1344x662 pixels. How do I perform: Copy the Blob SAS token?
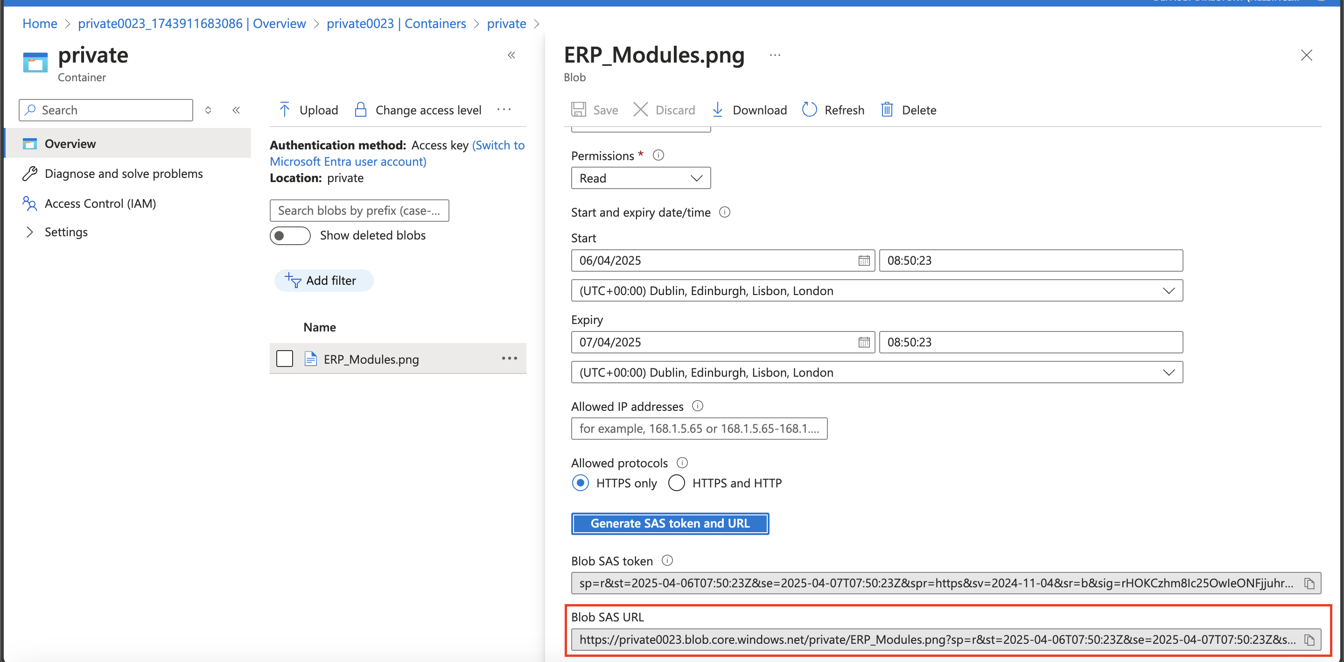1309,583
